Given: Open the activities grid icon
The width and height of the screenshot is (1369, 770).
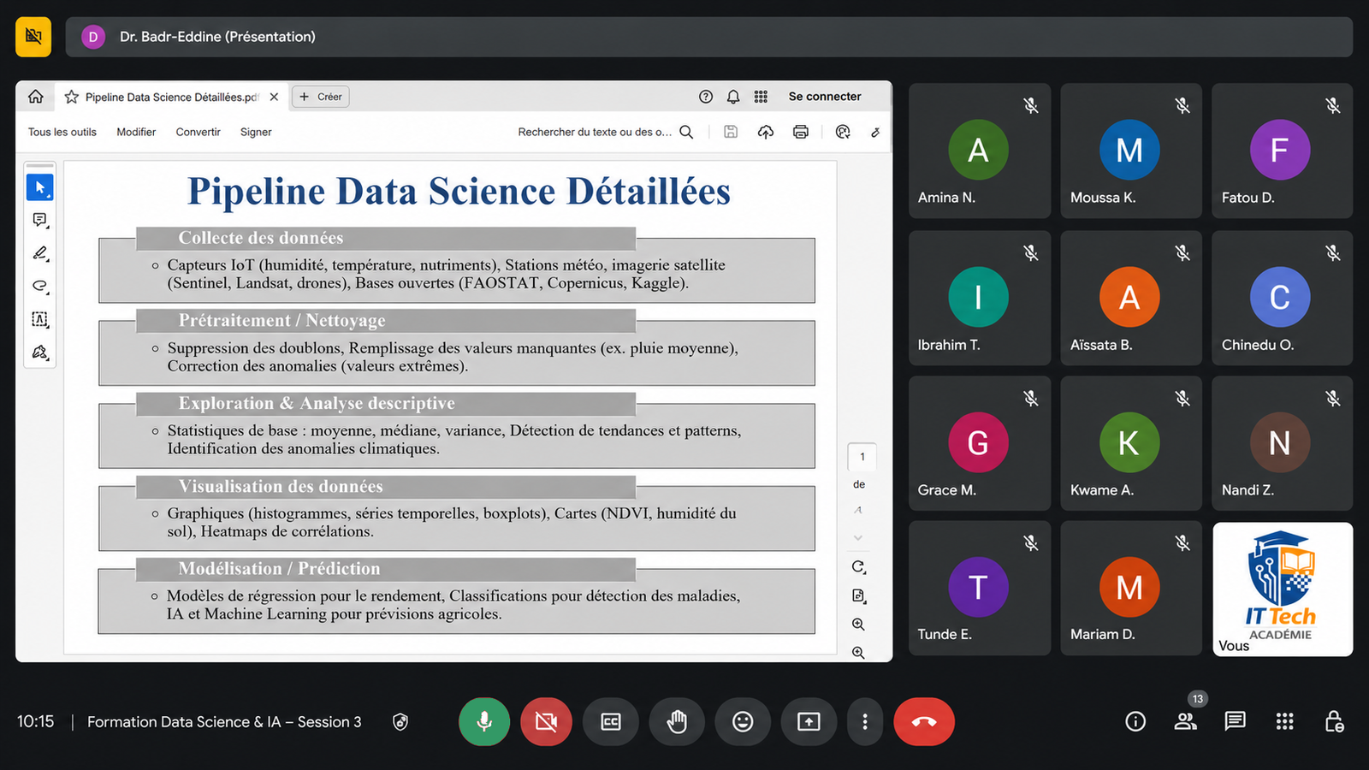Looking at the screenshot, I should 1284,722.
